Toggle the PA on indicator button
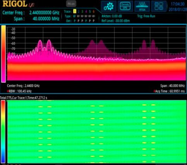The image size is (187, 165). click(71, 4)
